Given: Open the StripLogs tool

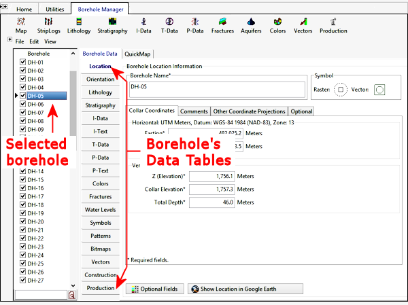Looking at the screenshot, I should pyautogui.click(x=48, y=26).
